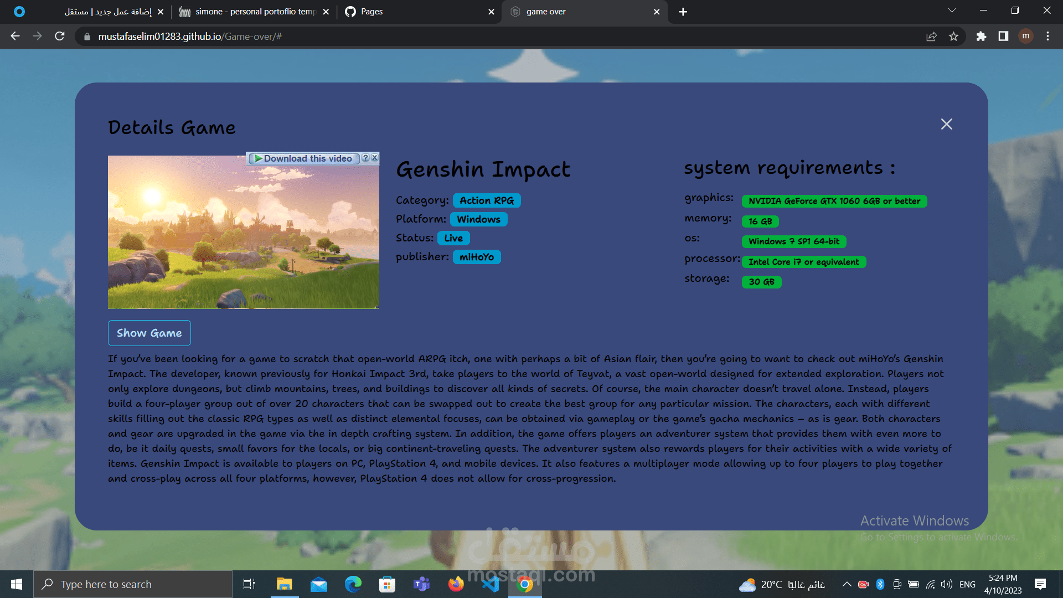
Task: Click the Show Game button
Action: (x=149, y=333)
